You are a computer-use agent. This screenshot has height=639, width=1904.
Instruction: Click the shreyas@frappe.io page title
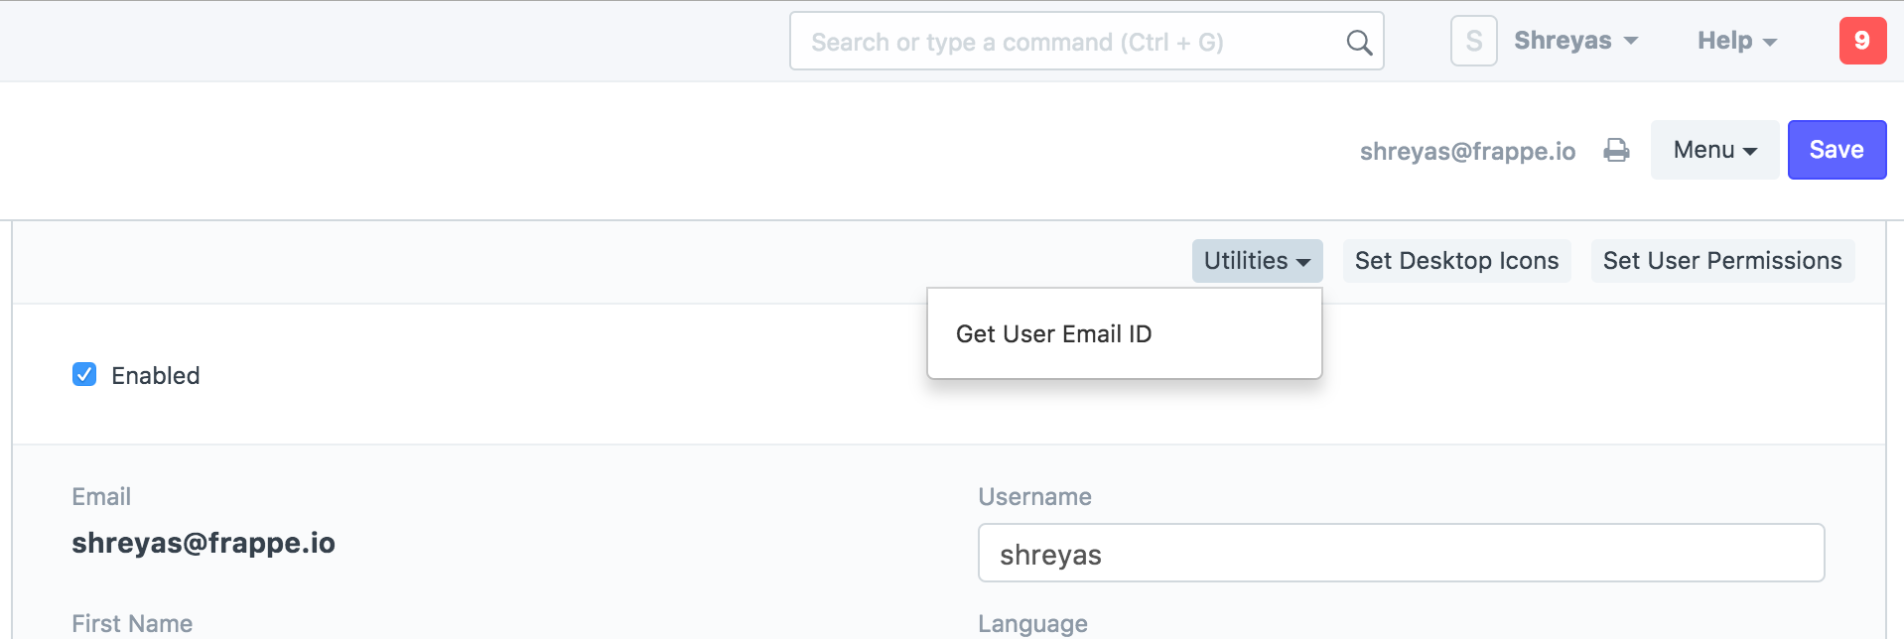1466,151
